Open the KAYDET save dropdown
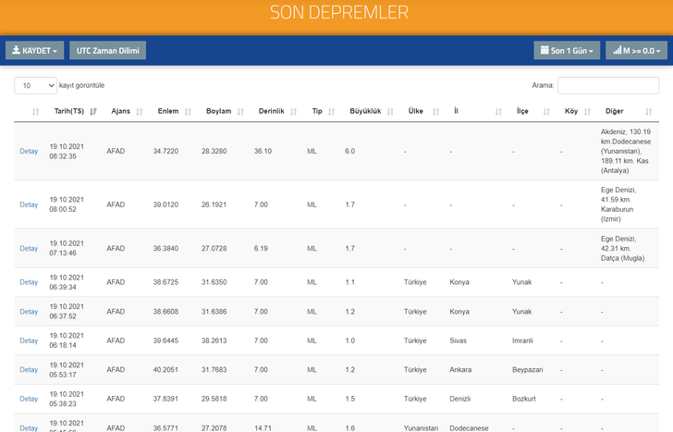Screen dimensions: 673x432 (35, 50)
